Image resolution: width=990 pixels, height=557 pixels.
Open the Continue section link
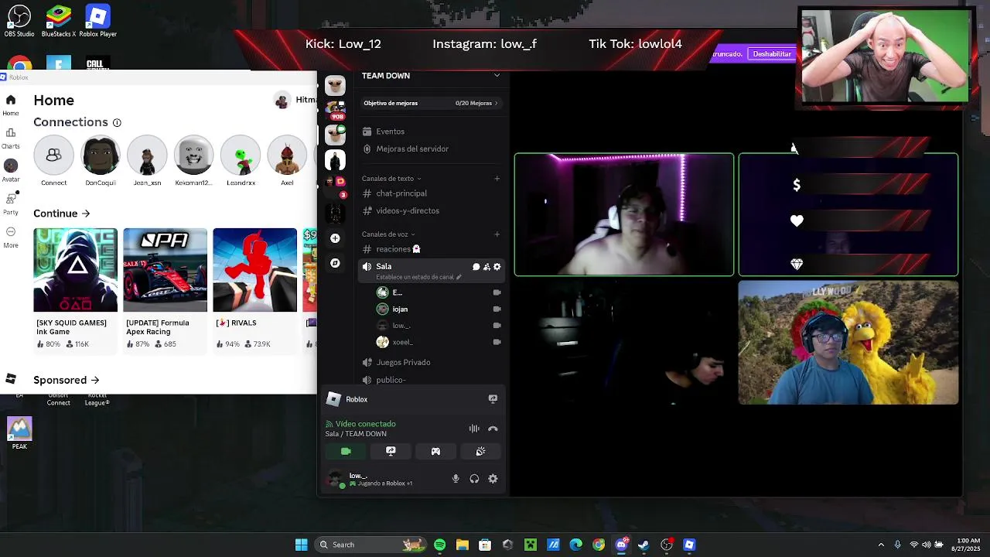tap(62, 214)
